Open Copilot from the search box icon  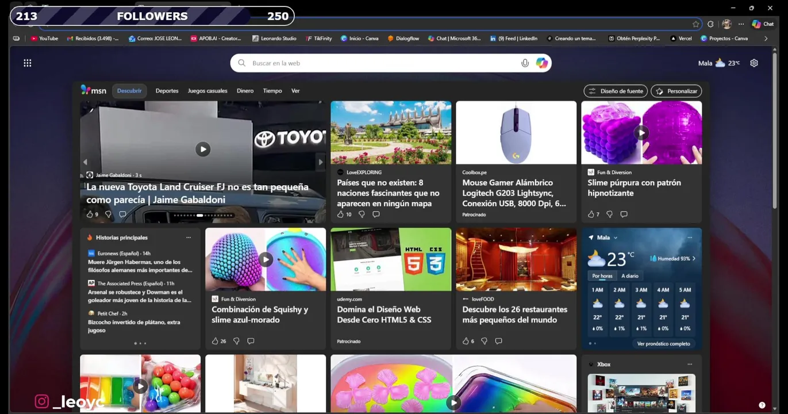[542, 63]
